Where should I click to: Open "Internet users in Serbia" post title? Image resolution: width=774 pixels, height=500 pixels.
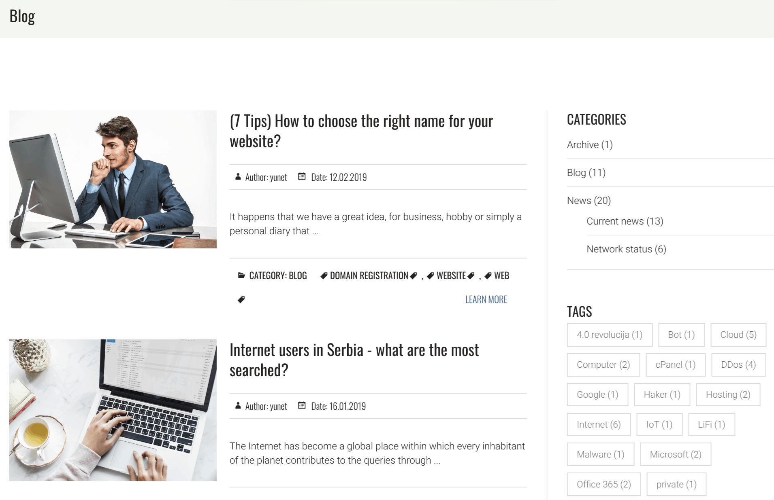tap(354, 360)
